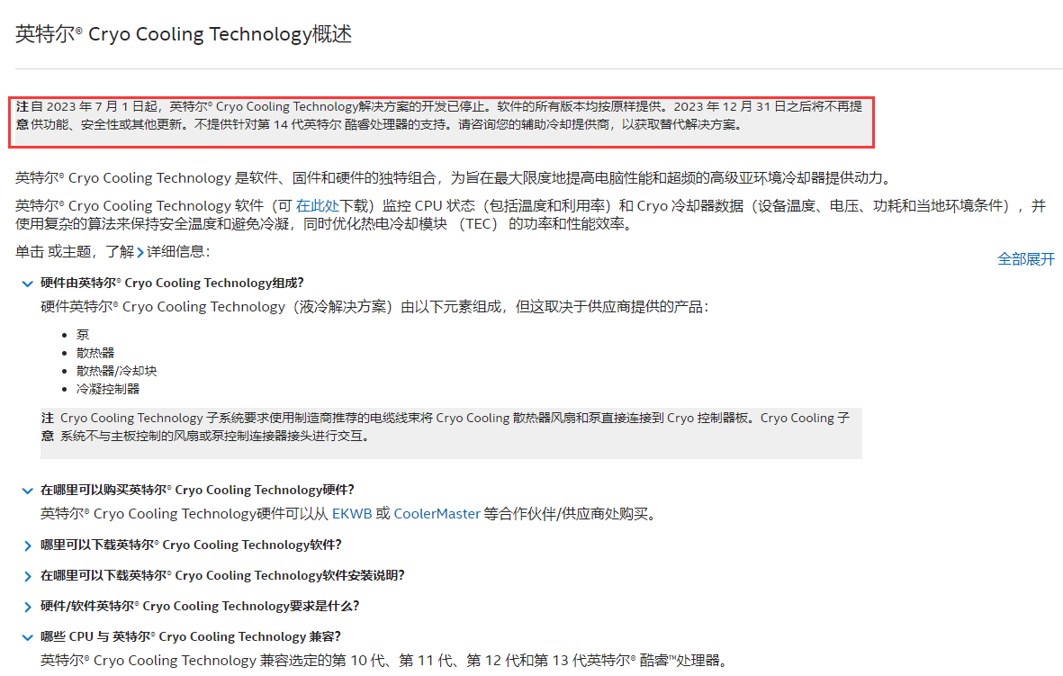Open the CoolerMaster partner link
The height and width of the screenshot is (676, 1063).
tap(437, 514)
